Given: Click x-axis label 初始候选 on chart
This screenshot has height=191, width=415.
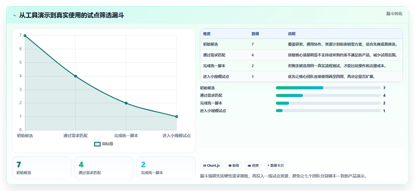Looking at the screenshot, I should pos(25,136).
